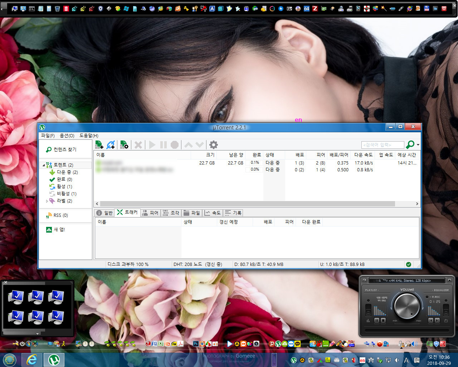Move torrent down the queue
Screen dimensions: 458x367
pyautogui.click(x=200, y=145)
